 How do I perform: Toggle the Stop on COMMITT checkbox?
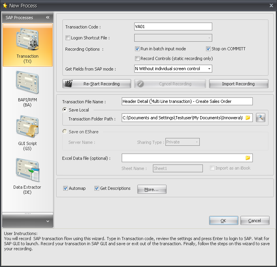[x=208, y=49]
